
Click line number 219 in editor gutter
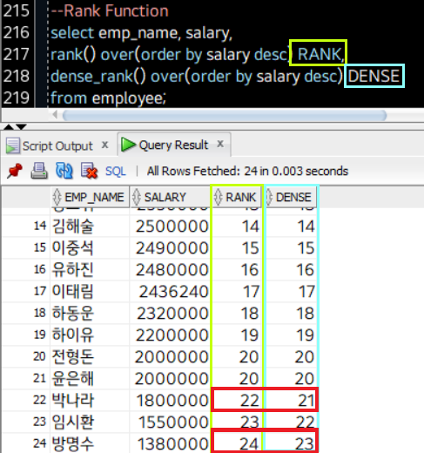tap(17, 98)
